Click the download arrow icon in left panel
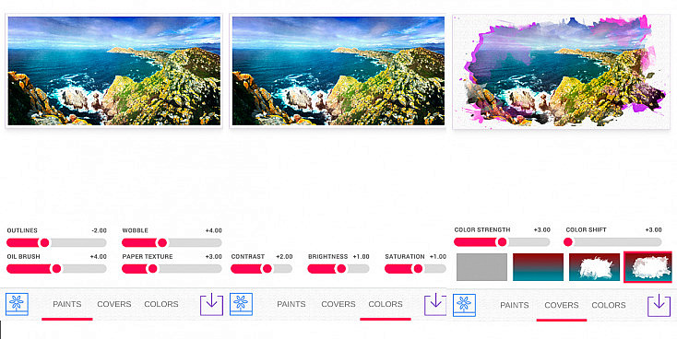Viewport: 677px width, 339px height. tap(211, 305)
